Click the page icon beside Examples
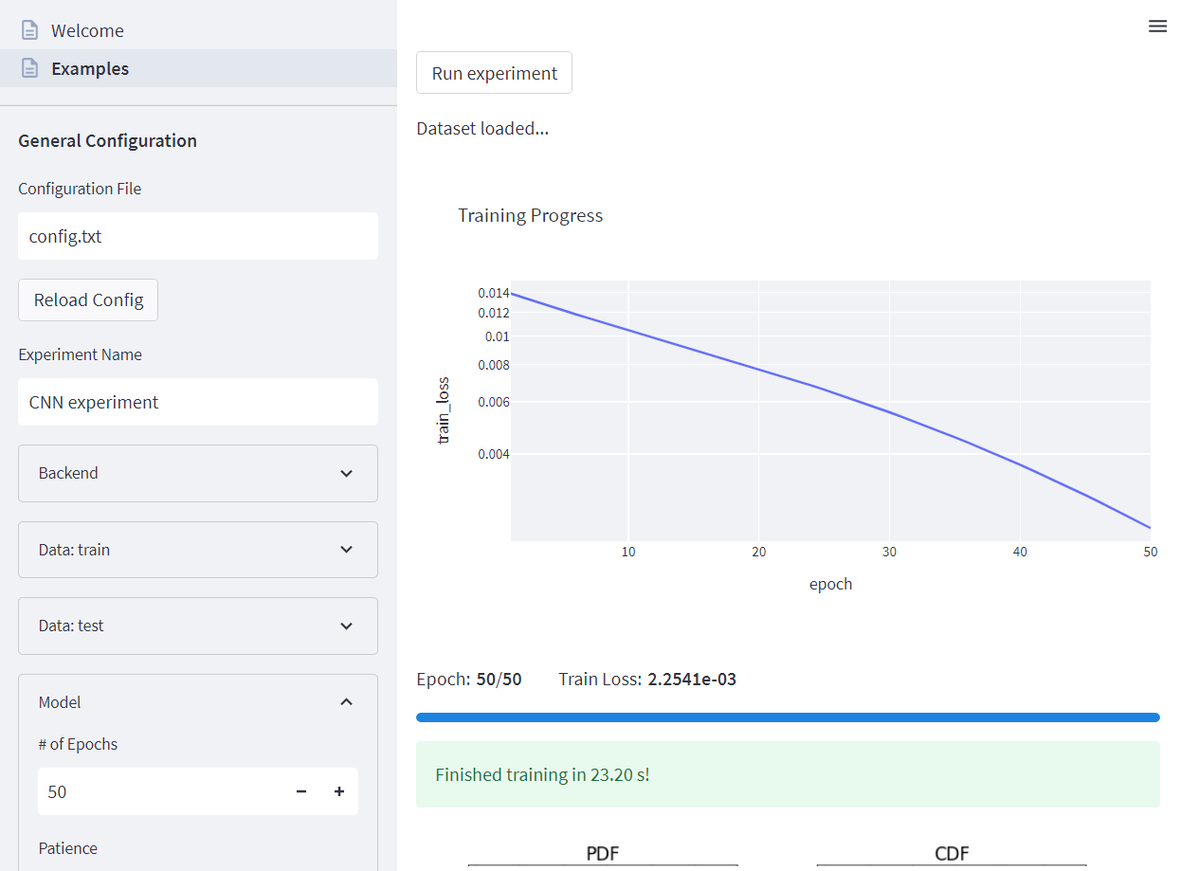Image resolution: width=1181 pixels, height=871 pixels. 27,67
